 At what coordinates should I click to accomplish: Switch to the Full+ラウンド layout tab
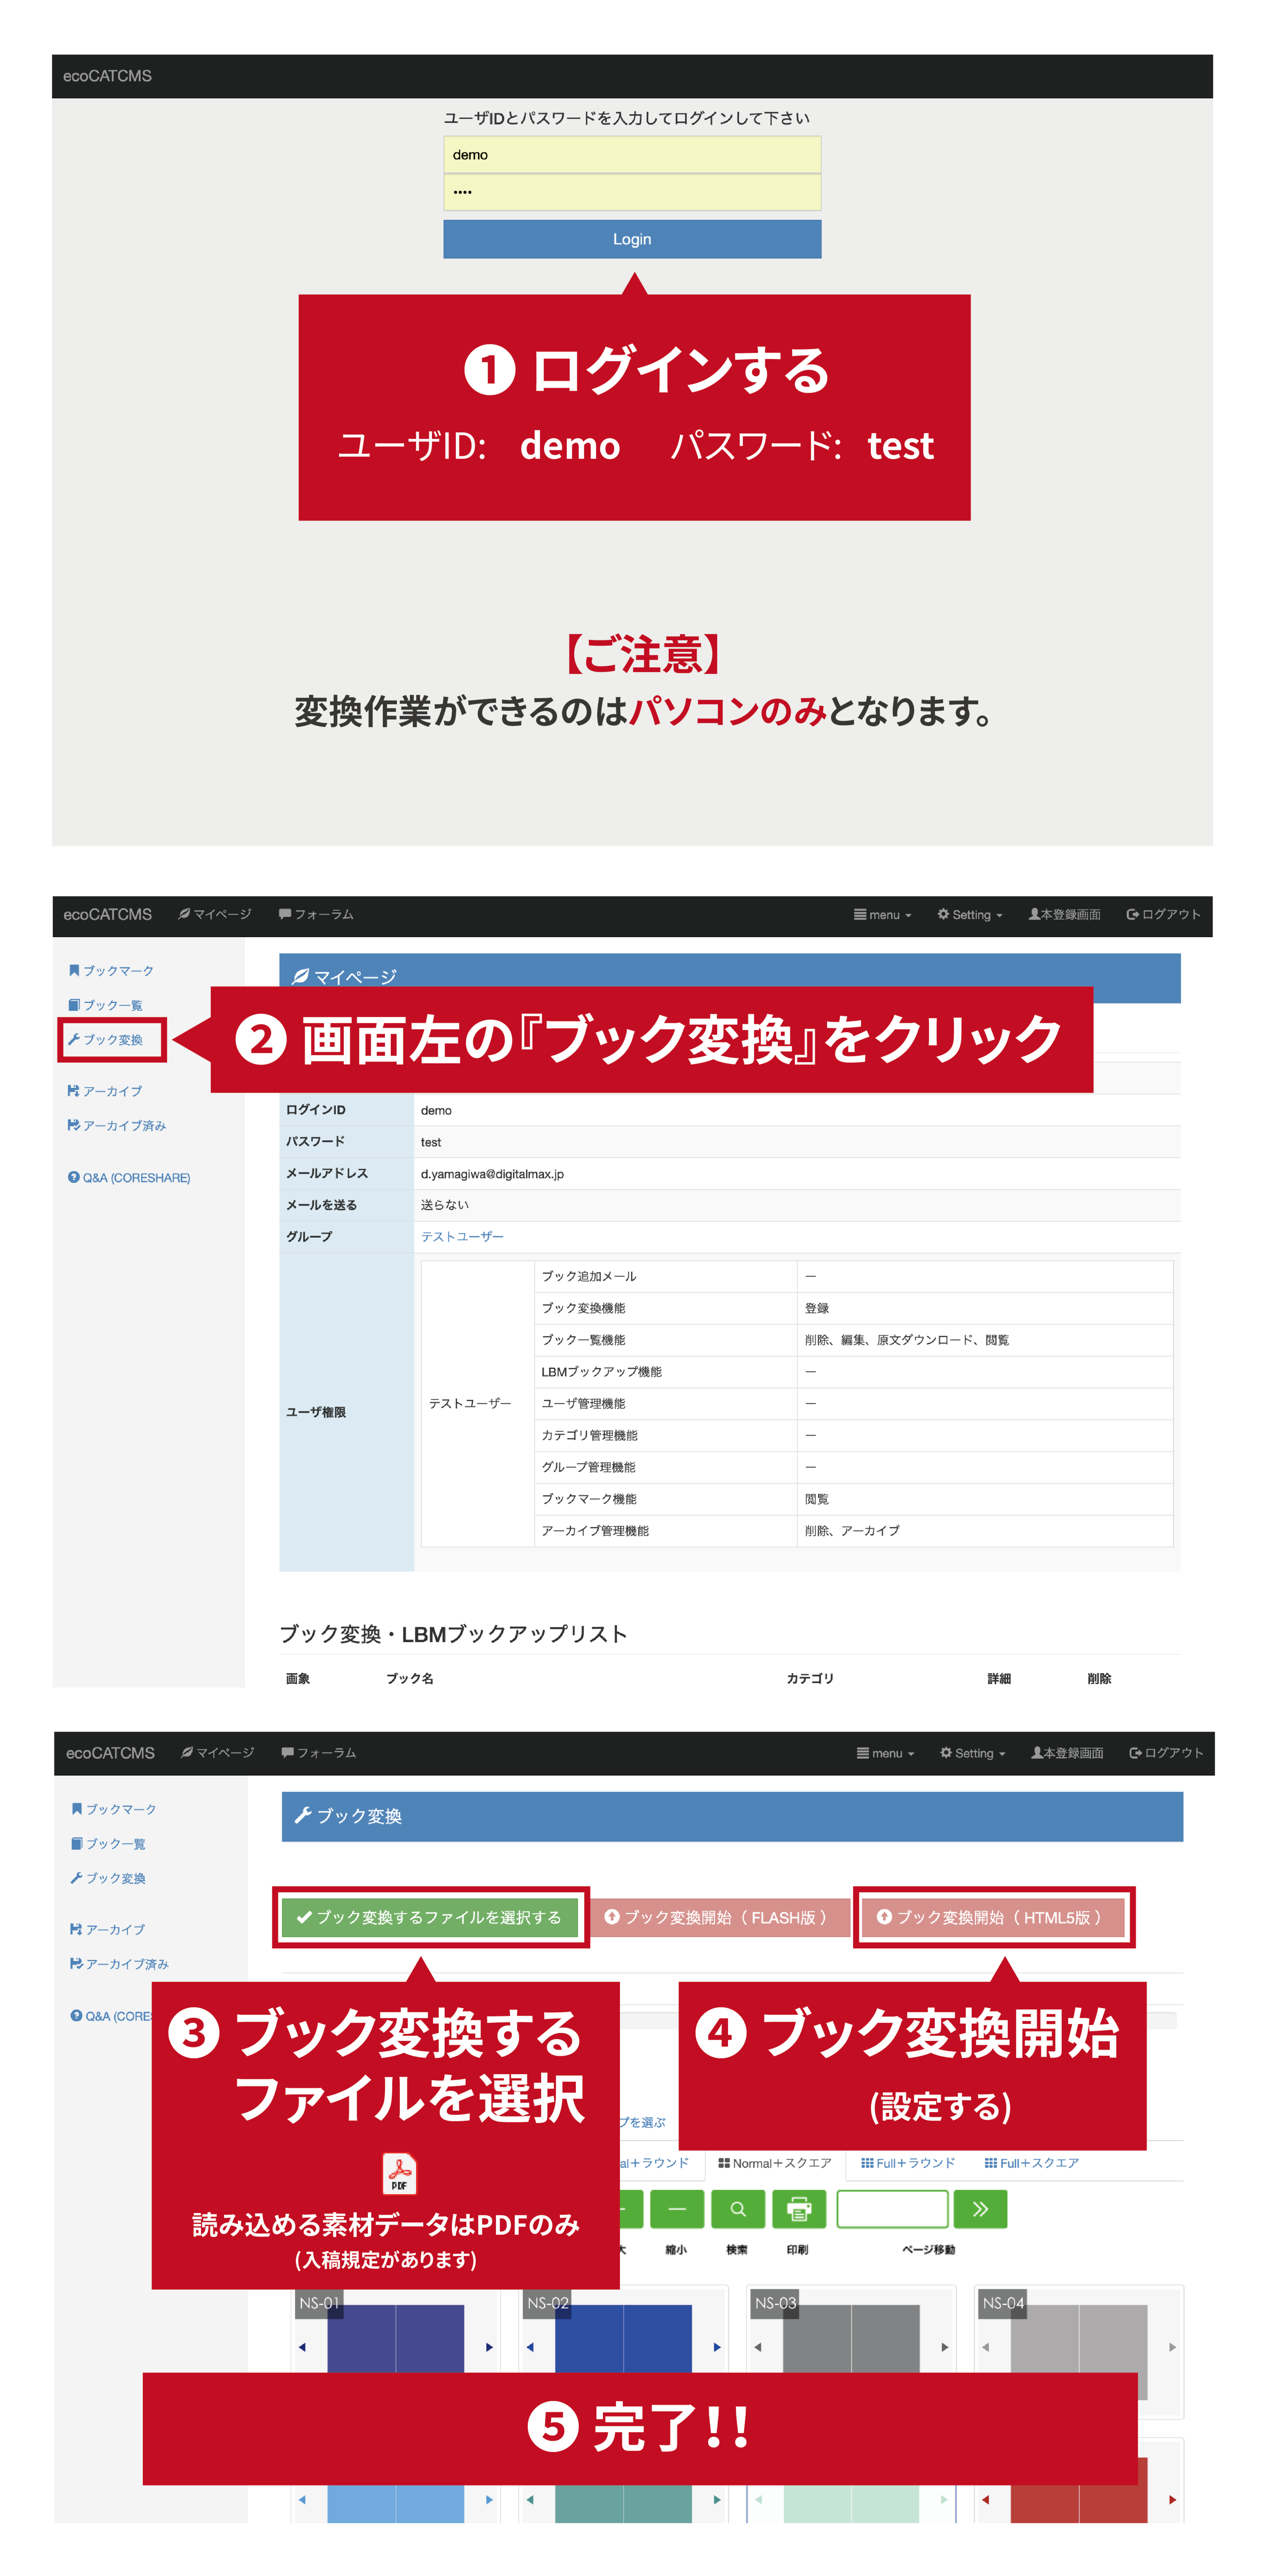pyautogui.click(x=908, y=2163)
